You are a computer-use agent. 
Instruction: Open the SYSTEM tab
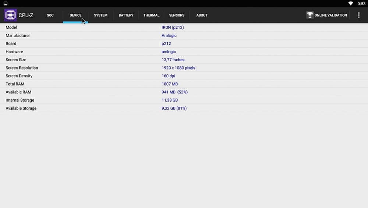pos(101,15)
